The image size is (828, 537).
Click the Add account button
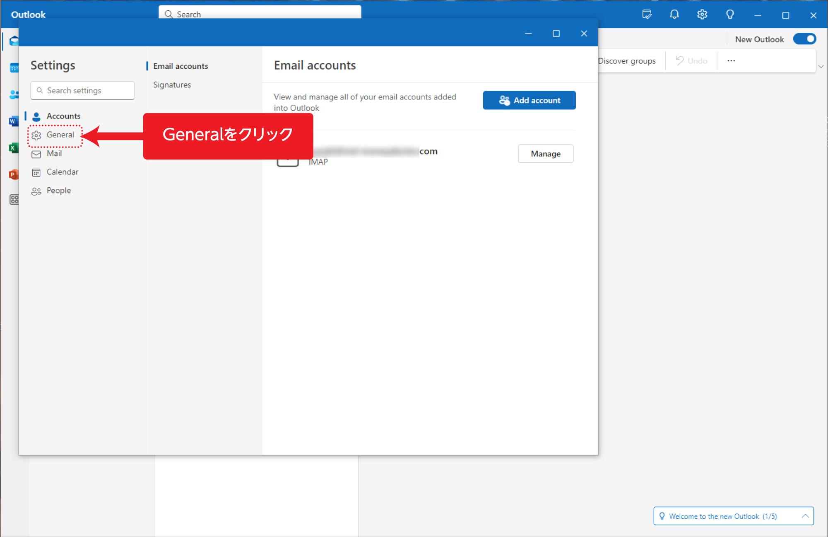click(x=529, y=100)
